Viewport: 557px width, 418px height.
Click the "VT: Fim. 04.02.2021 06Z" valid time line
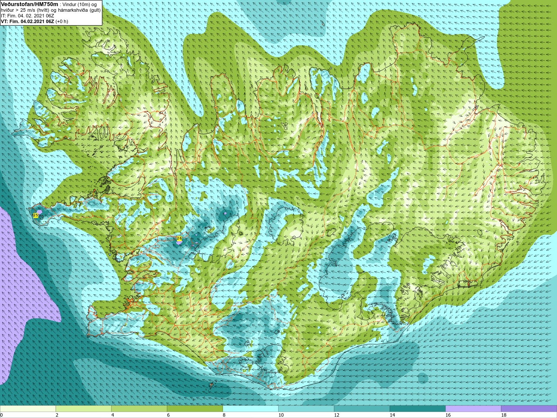28,21
